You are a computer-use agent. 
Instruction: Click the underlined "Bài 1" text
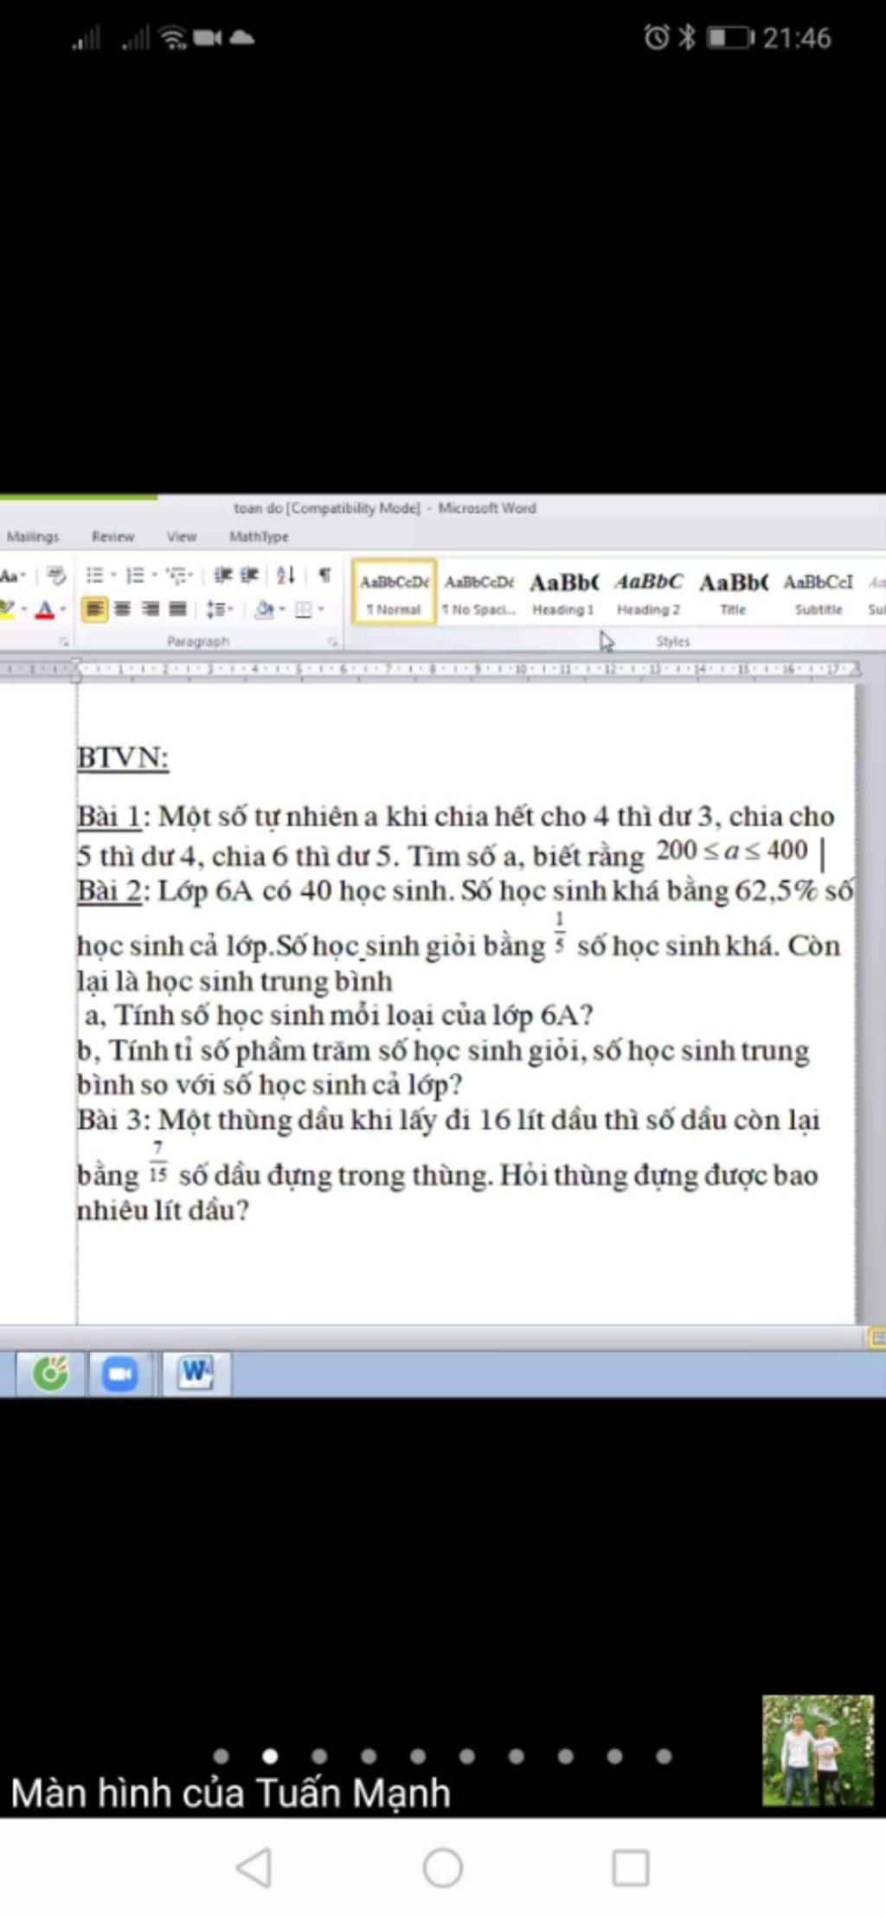coord(108,816)
